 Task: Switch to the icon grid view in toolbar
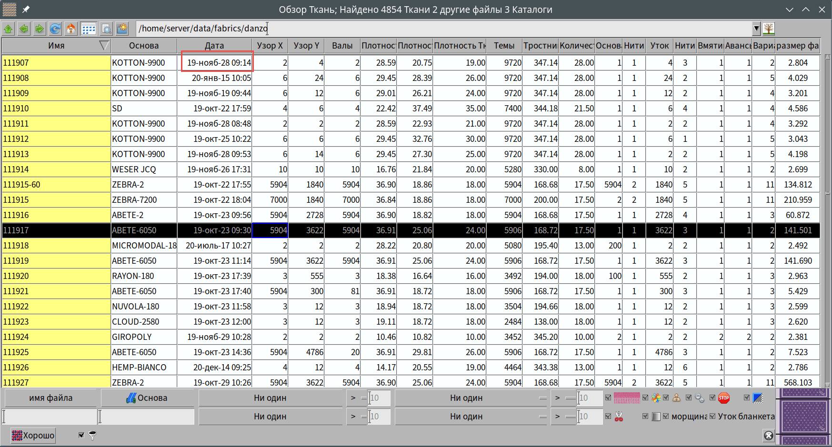coord(89,29)
